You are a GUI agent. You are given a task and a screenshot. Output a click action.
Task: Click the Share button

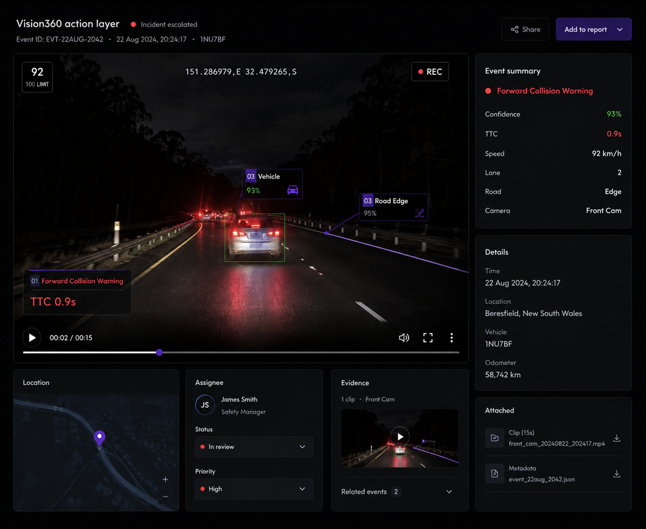pos(525,29)
